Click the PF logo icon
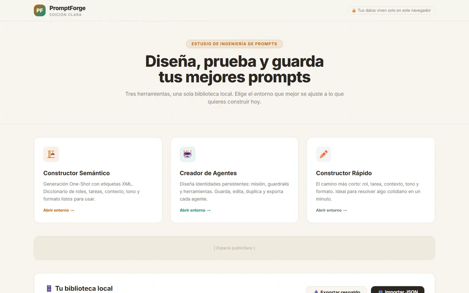The image size is (469, 293). pos(40,11)
